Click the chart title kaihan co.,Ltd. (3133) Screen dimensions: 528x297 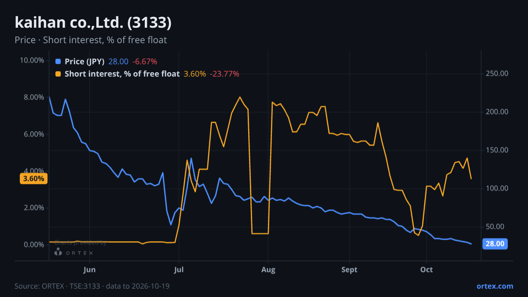[x=93, y=22]
